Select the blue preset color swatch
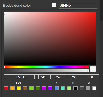103x97 pixels. click(57, 88)
